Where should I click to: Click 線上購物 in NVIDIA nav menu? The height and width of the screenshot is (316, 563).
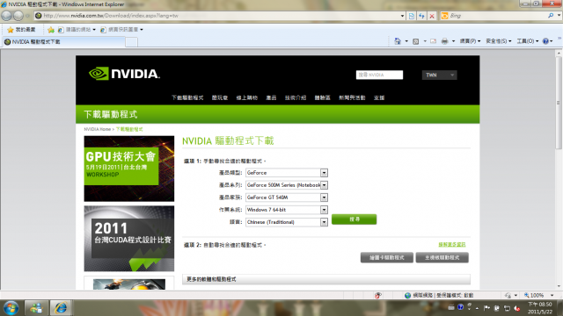click(x=246, y=97)
